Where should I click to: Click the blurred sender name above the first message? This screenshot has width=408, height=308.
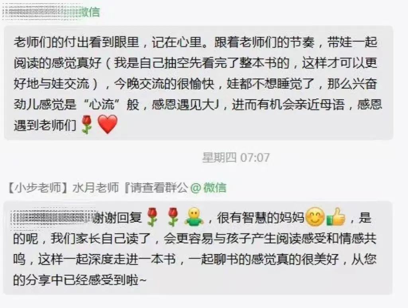coord(42,12)
